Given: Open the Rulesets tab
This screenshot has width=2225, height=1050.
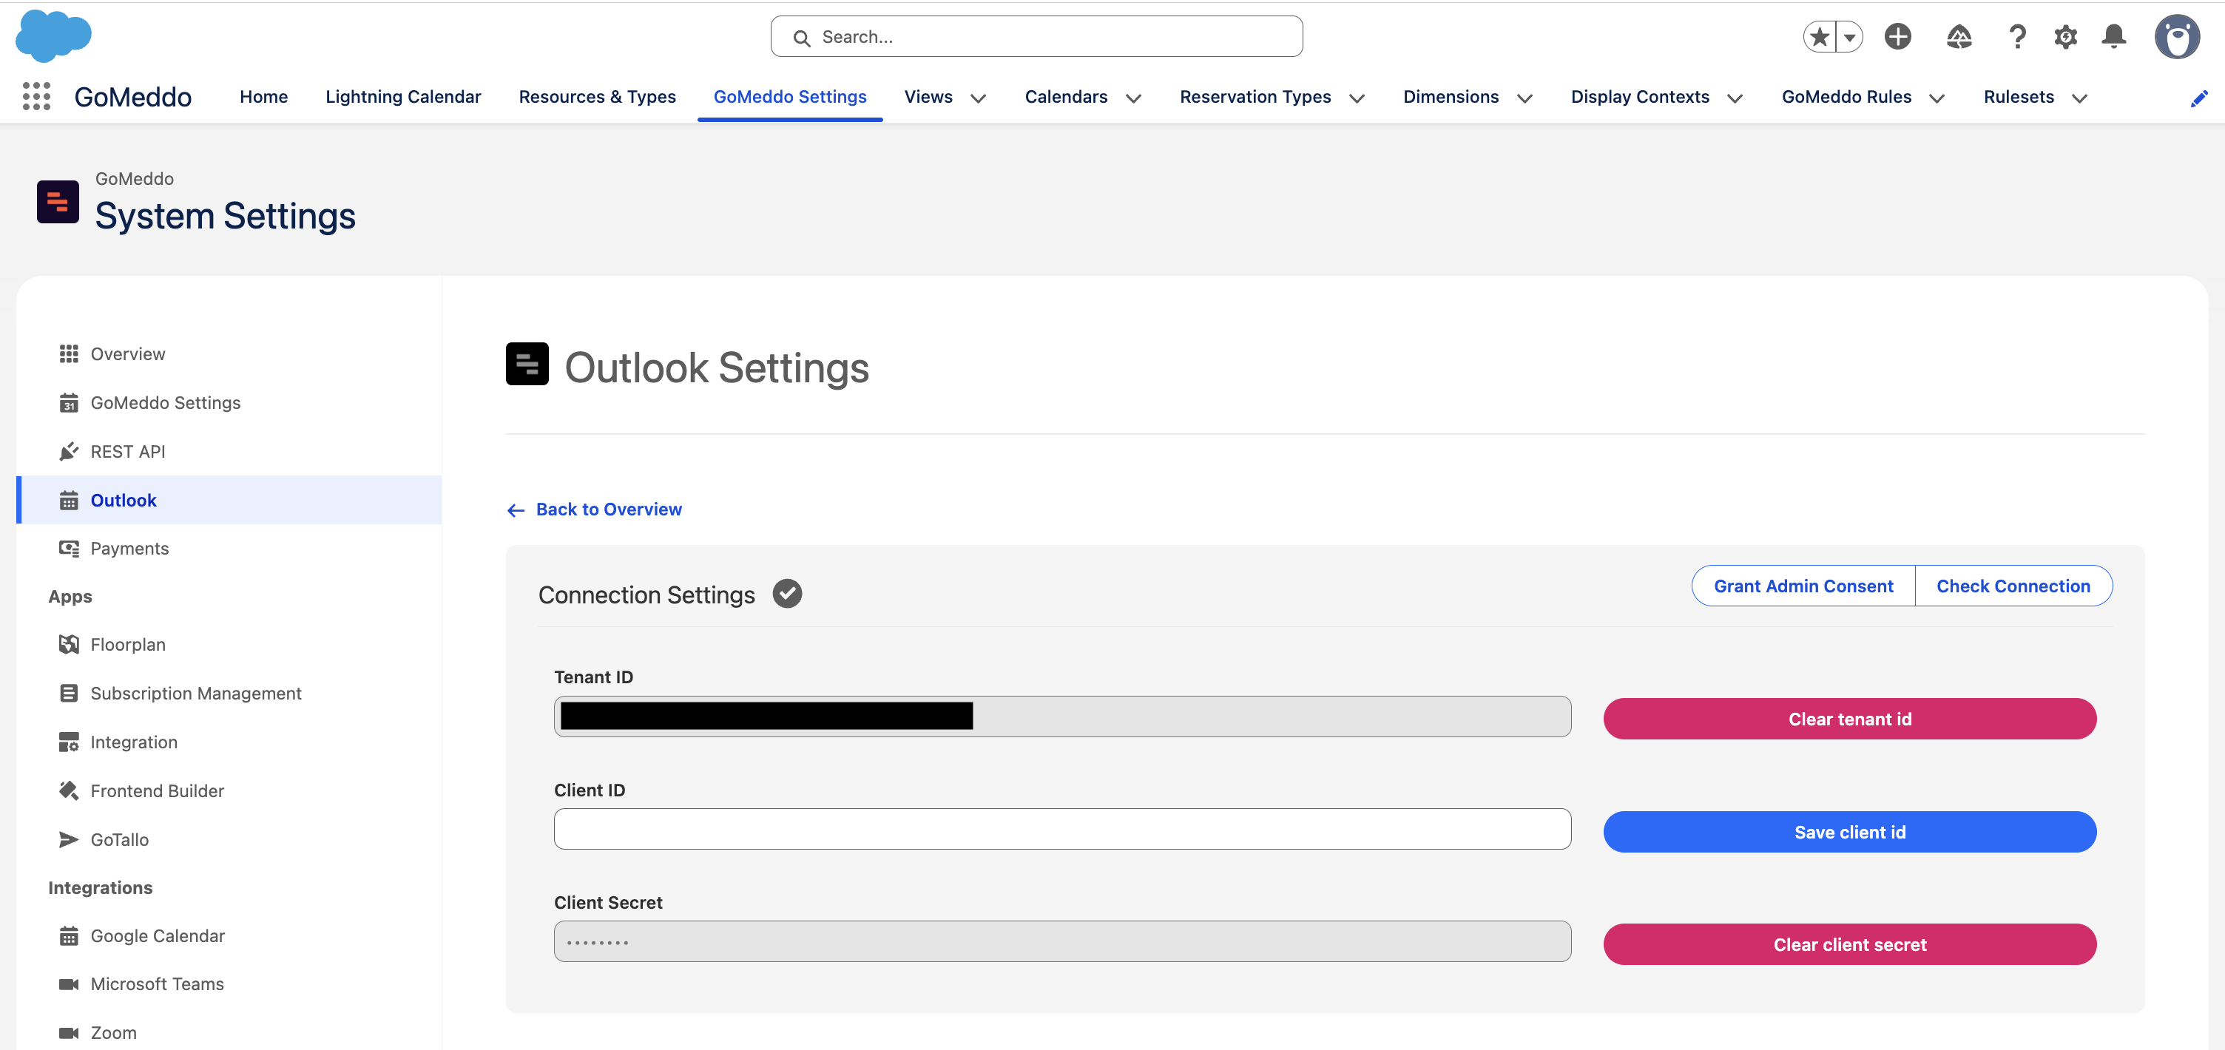Looking at the screenshot, I should (x=2019, y=97).
